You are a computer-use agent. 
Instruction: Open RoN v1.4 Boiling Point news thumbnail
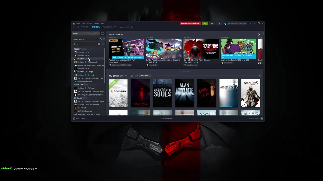pos(201,49)
